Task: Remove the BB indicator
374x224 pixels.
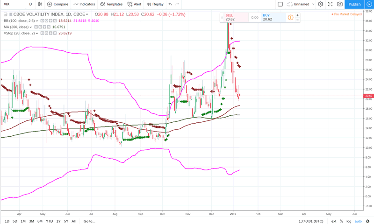Action: coord(55,21)
